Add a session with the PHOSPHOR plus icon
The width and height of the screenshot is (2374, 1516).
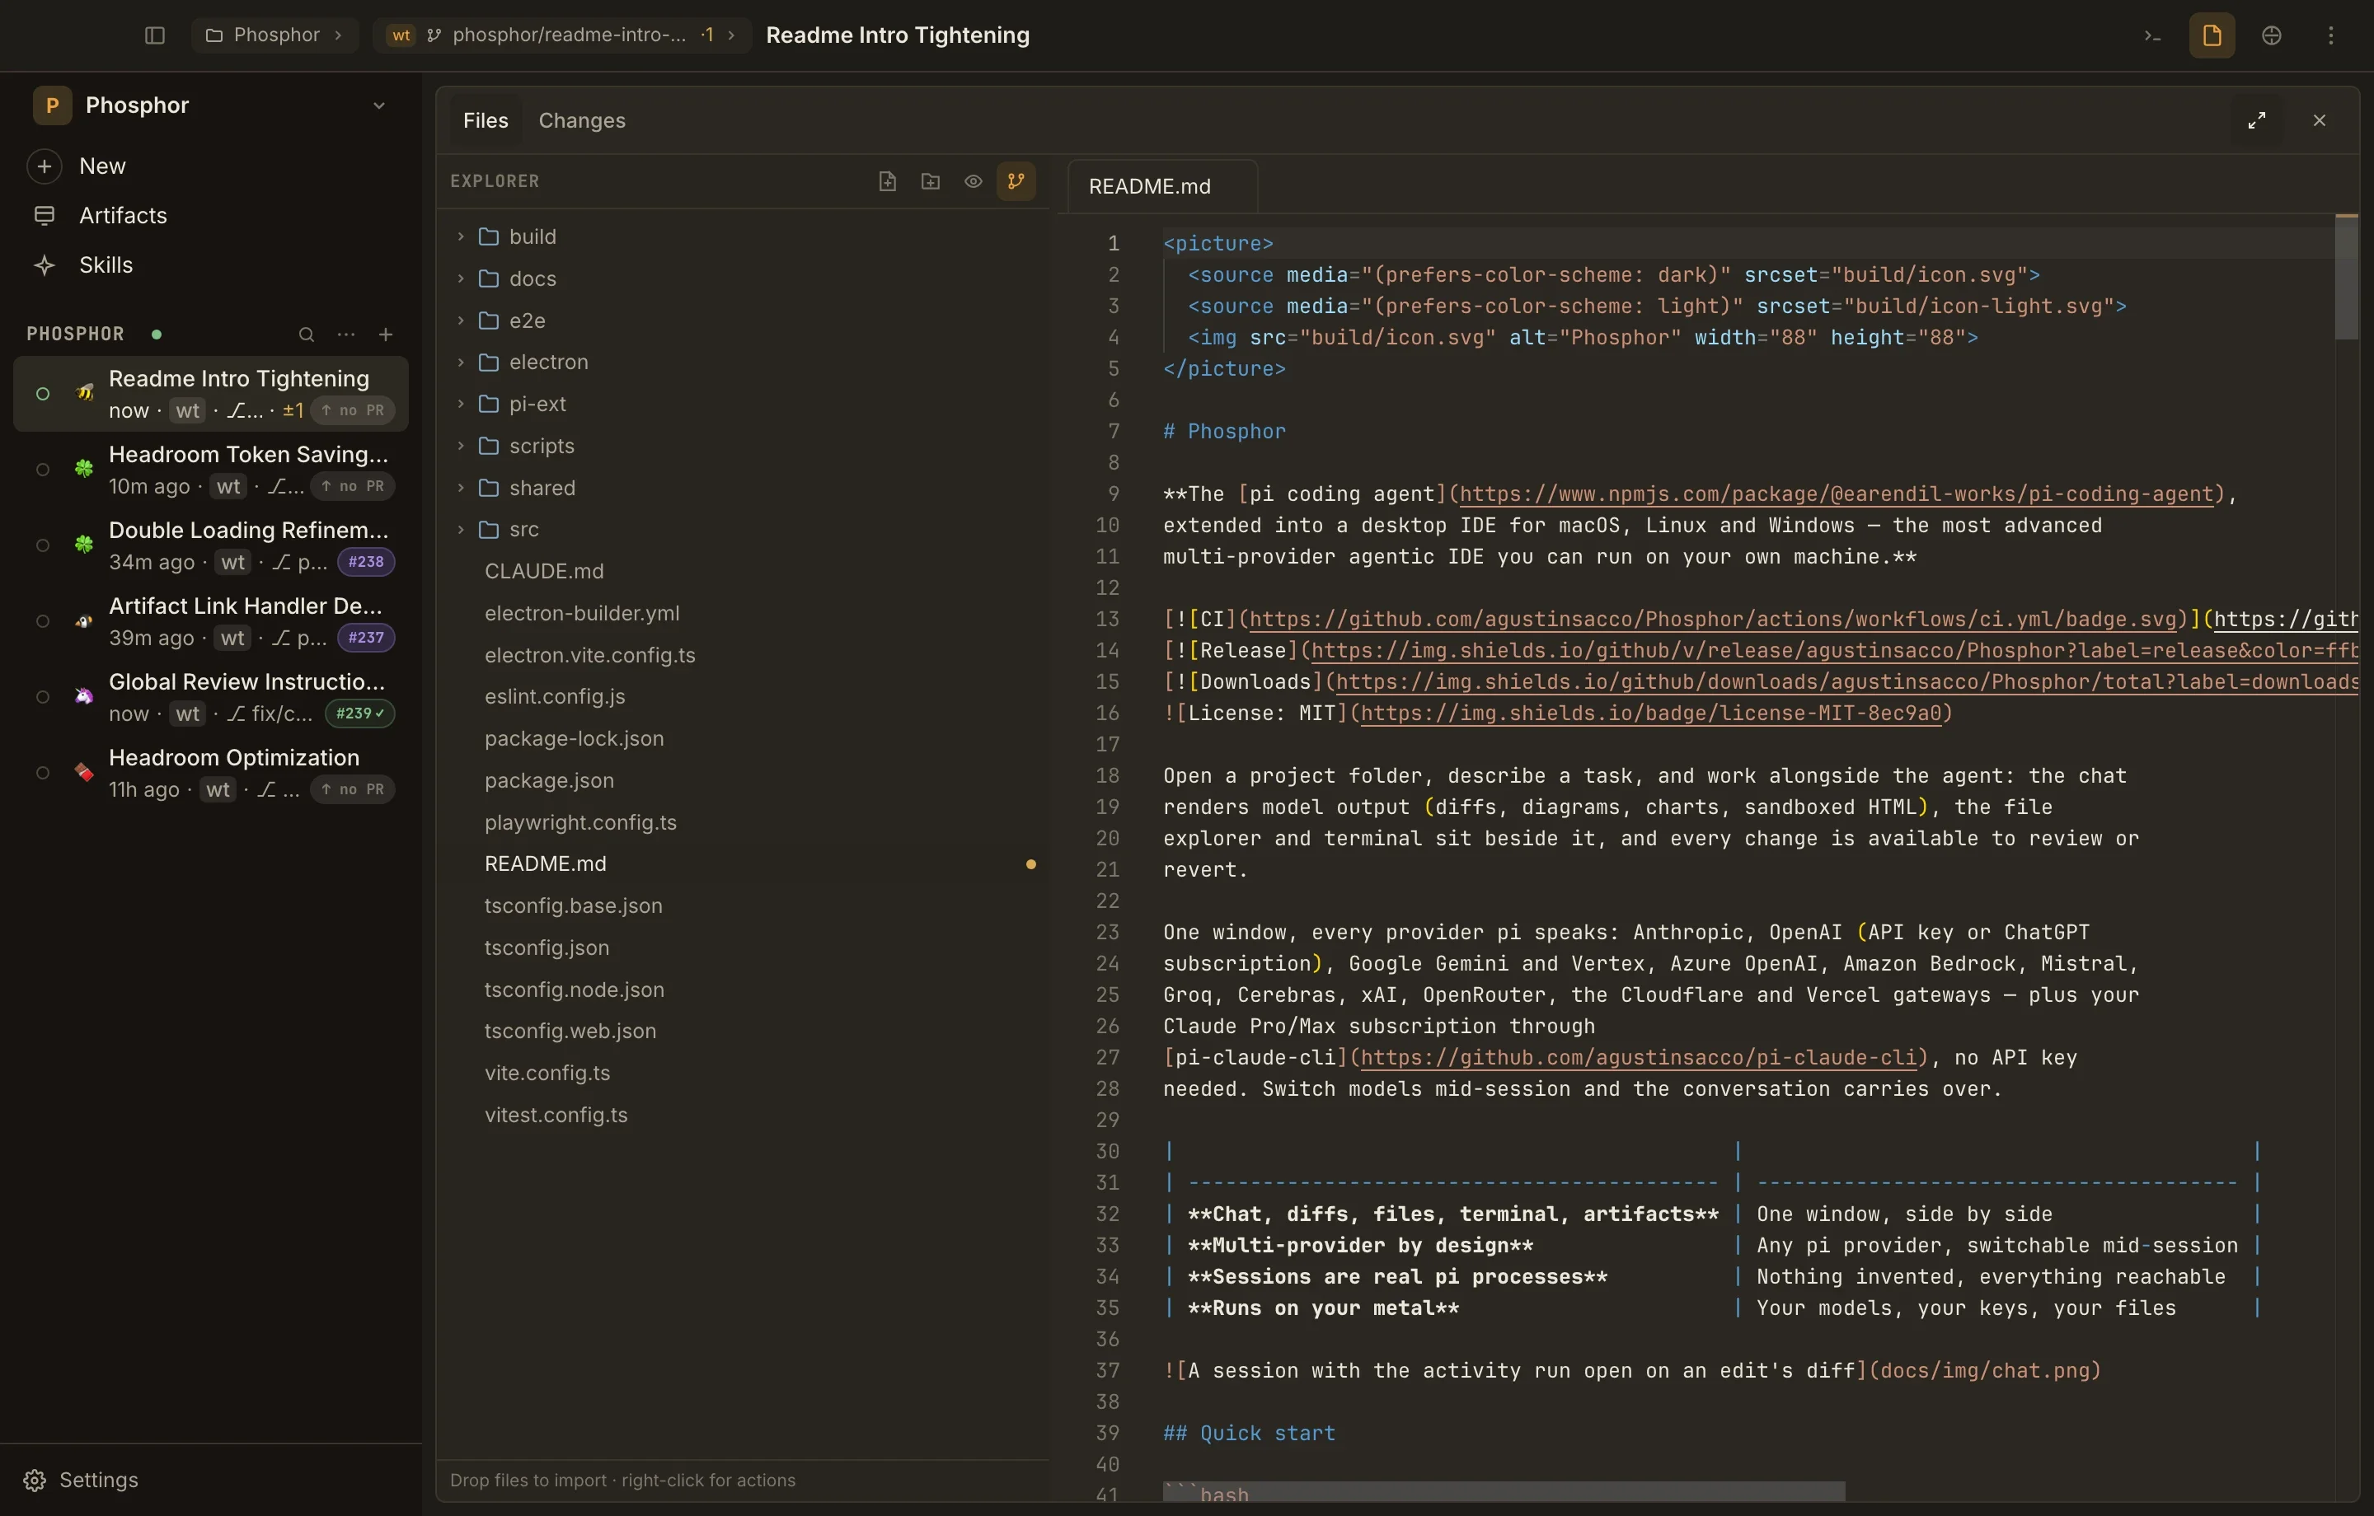coord(386,335)
